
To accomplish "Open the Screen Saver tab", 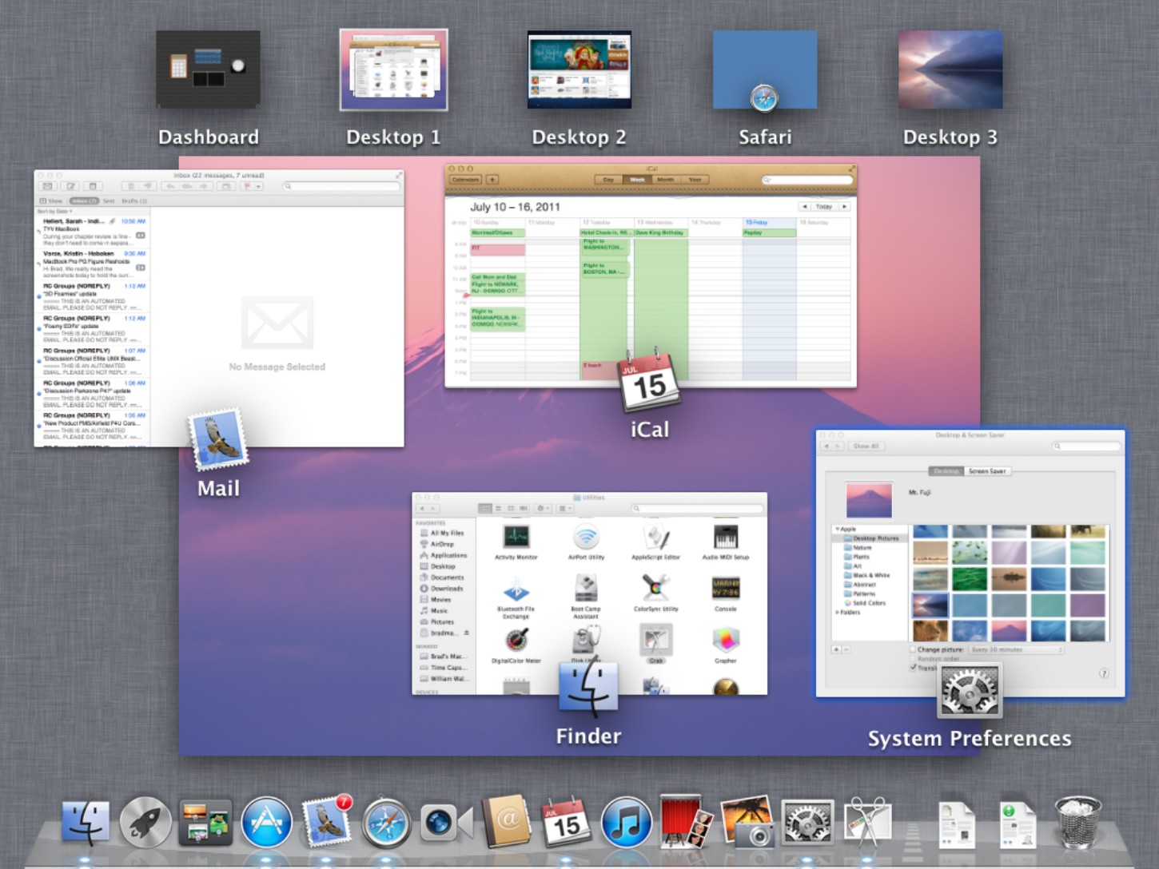I will (987, 471).
